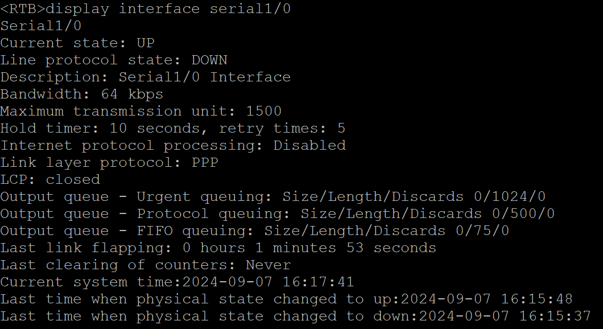603x329 pixels.
Task: Click the Internet protocol processing Disabled line
Action: coord(173,145)
